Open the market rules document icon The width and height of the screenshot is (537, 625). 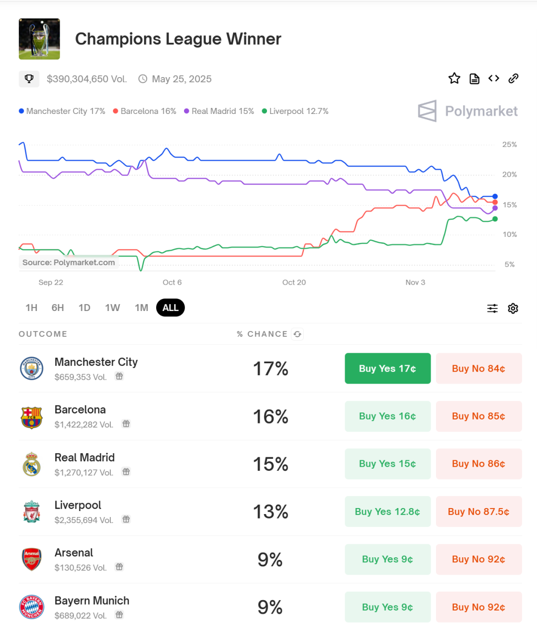pos(474,79)
